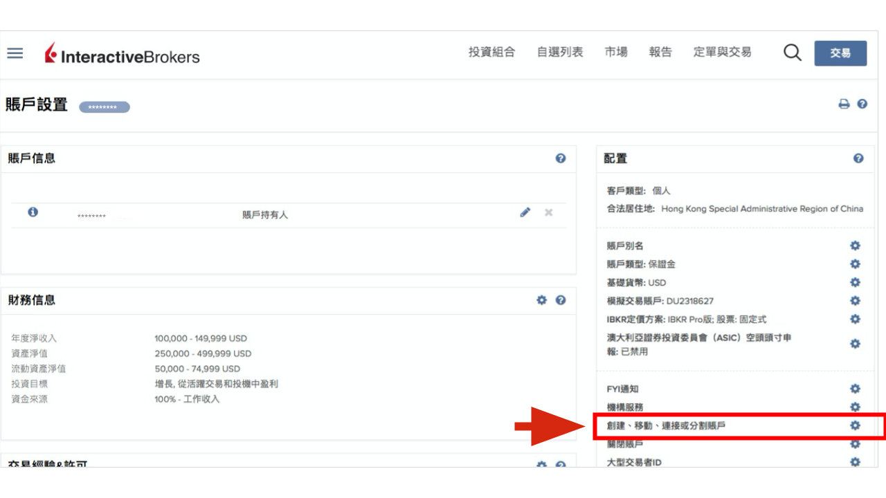Click the print icon on 賬戶設置
The width and height of the screenshot is (886, 498).
click(844, 104)
